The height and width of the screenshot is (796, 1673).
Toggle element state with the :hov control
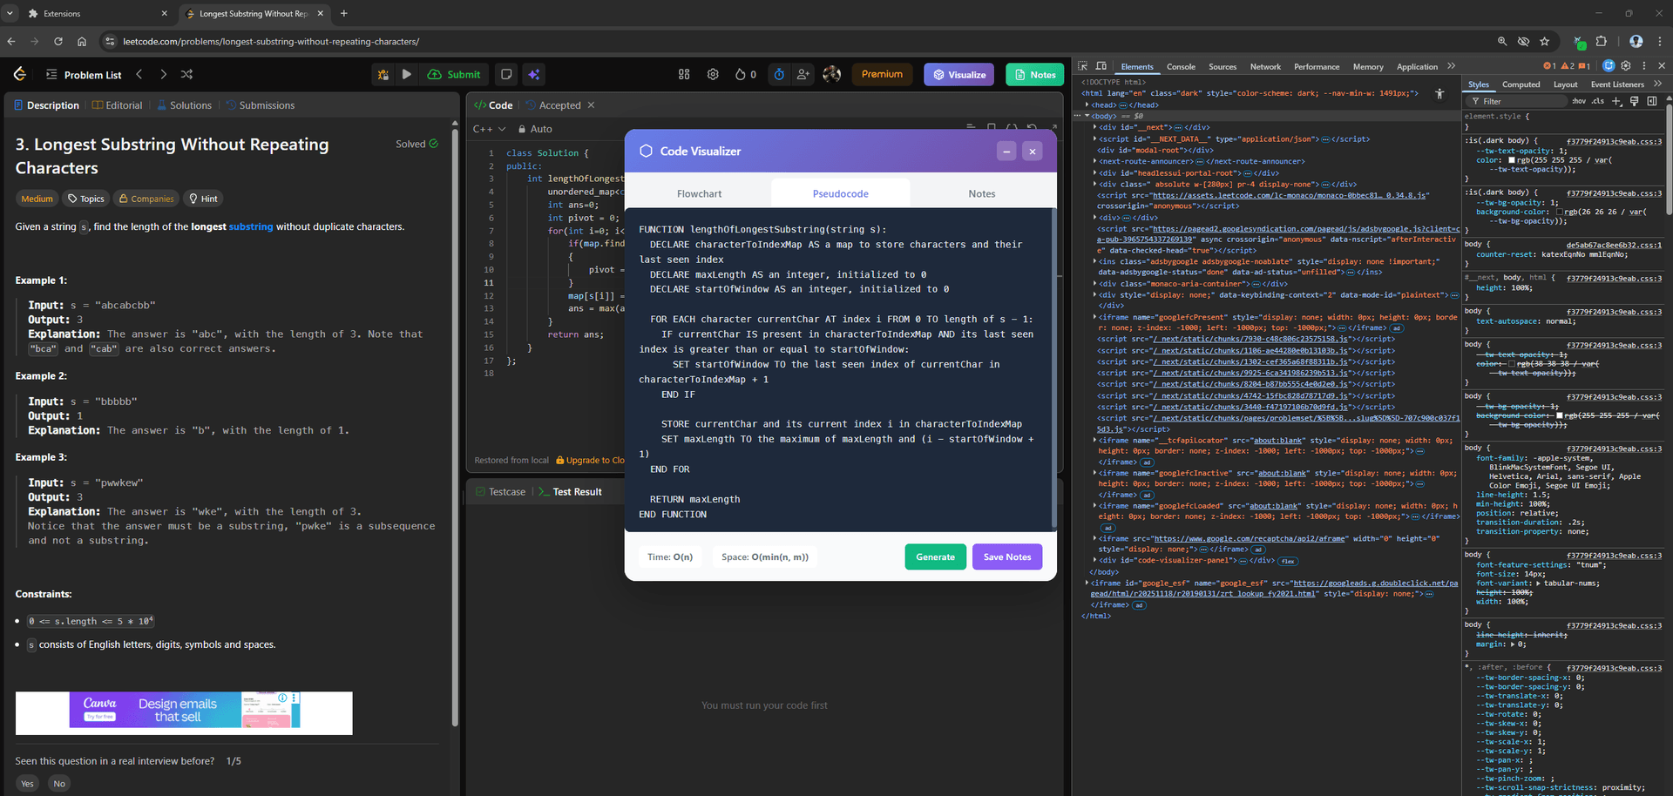(x=1579, y=100)
